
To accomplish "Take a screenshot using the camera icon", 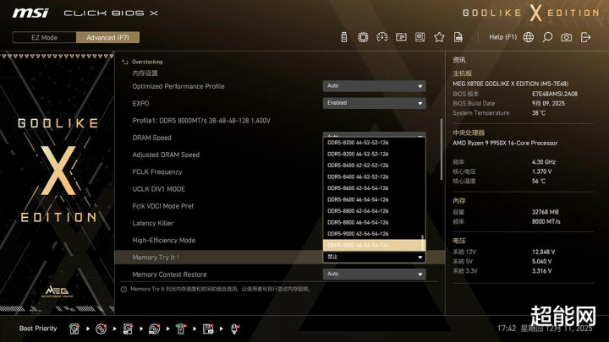I will (x=566, y=37).
